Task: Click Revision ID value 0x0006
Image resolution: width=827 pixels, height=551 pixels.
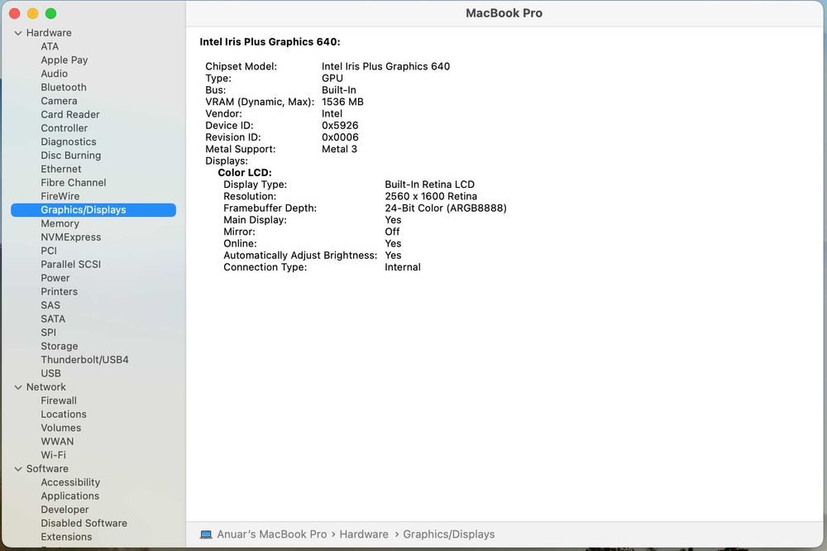Action: [340, 137]
